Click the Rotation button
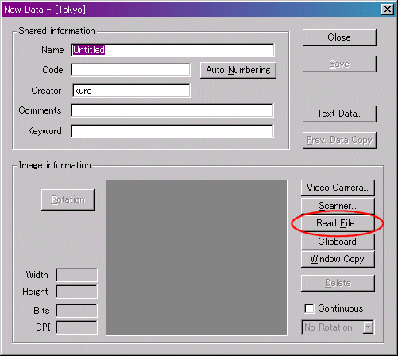 [68, 199]
